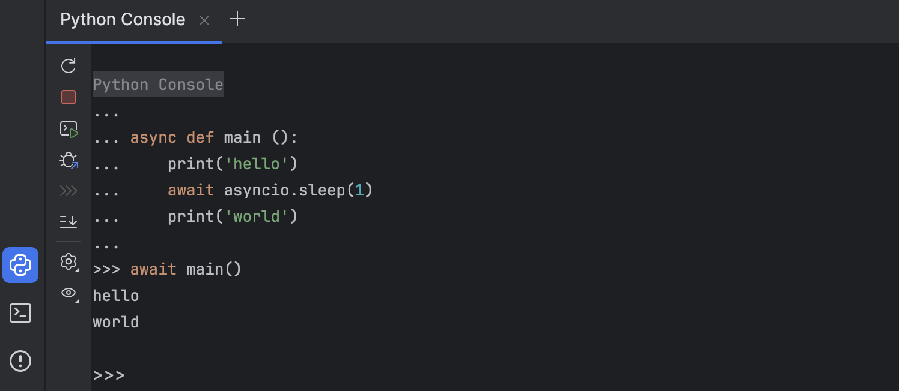Rerun the Python Console
Image resolution: width=899 pixels, height=391 pixels.
click(68, 65)
